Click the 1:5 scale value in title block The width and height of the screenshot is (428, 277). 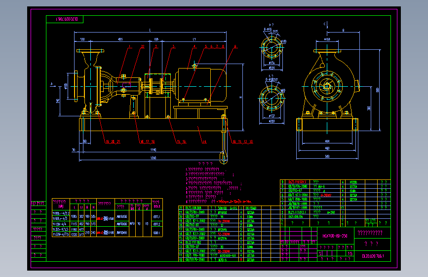pos(350,253)
